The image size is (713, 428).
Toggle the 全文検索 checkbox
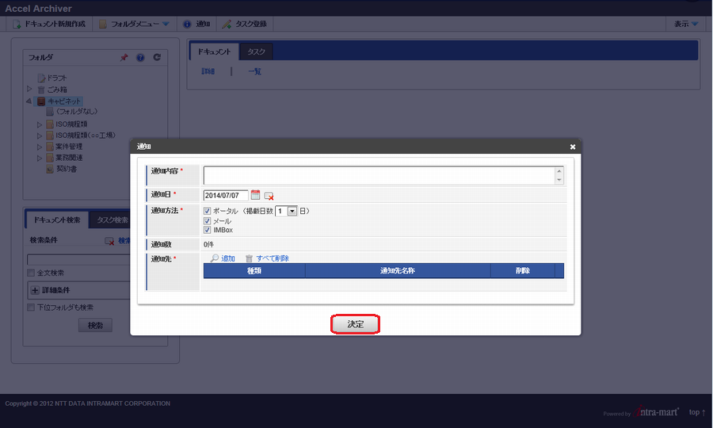coord(31,273)
